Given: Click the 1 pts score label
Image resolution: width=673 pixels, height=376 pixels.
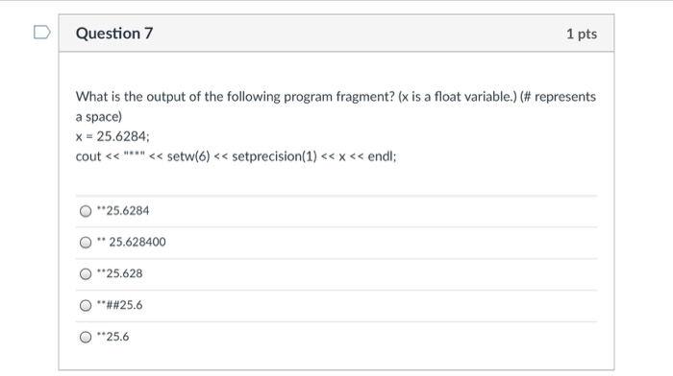Looking at the screenshot, I should [x=582, y=34].
